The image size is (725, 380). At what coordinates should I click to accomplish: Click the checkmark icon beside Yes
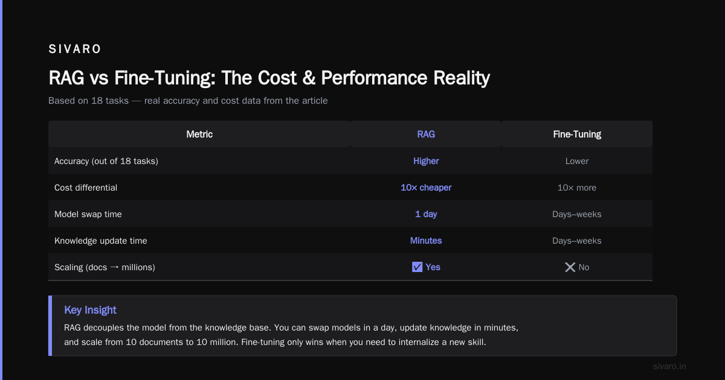(x=417, y=267)
